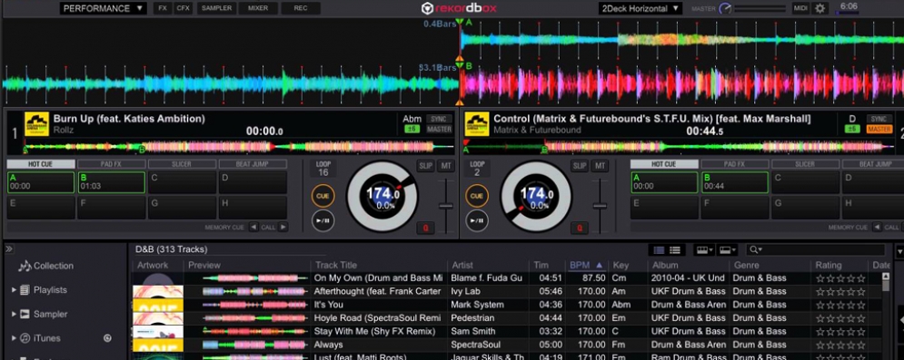Toggle the FX panel
Image resolution: width=904 pixels, height=360 pixels.
coord(163,8)
